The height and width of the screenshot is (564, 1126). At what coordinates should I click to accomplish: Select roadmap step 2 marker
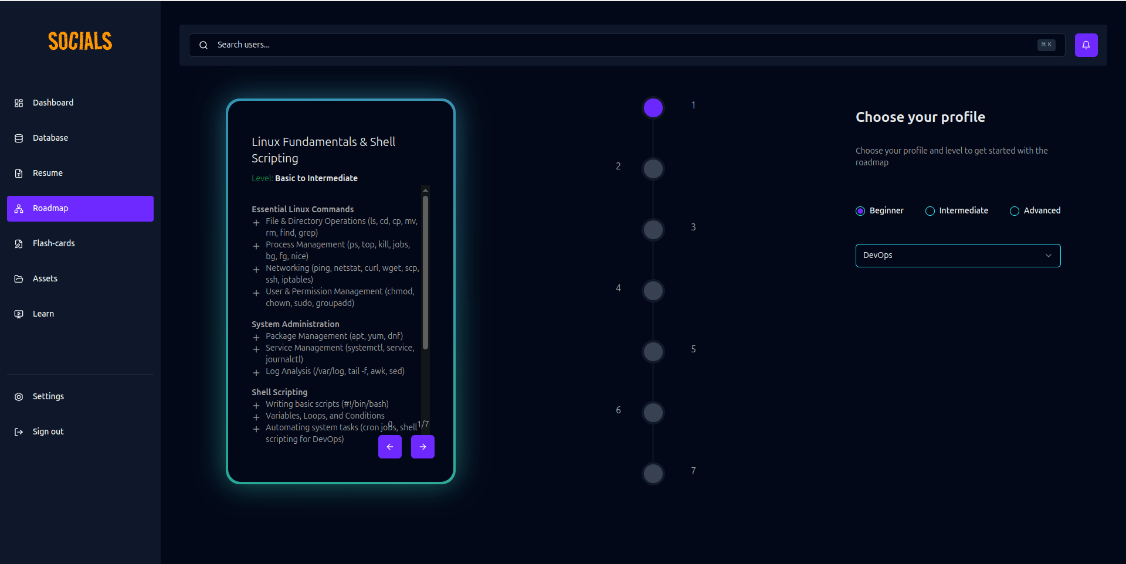pos(653,169)
